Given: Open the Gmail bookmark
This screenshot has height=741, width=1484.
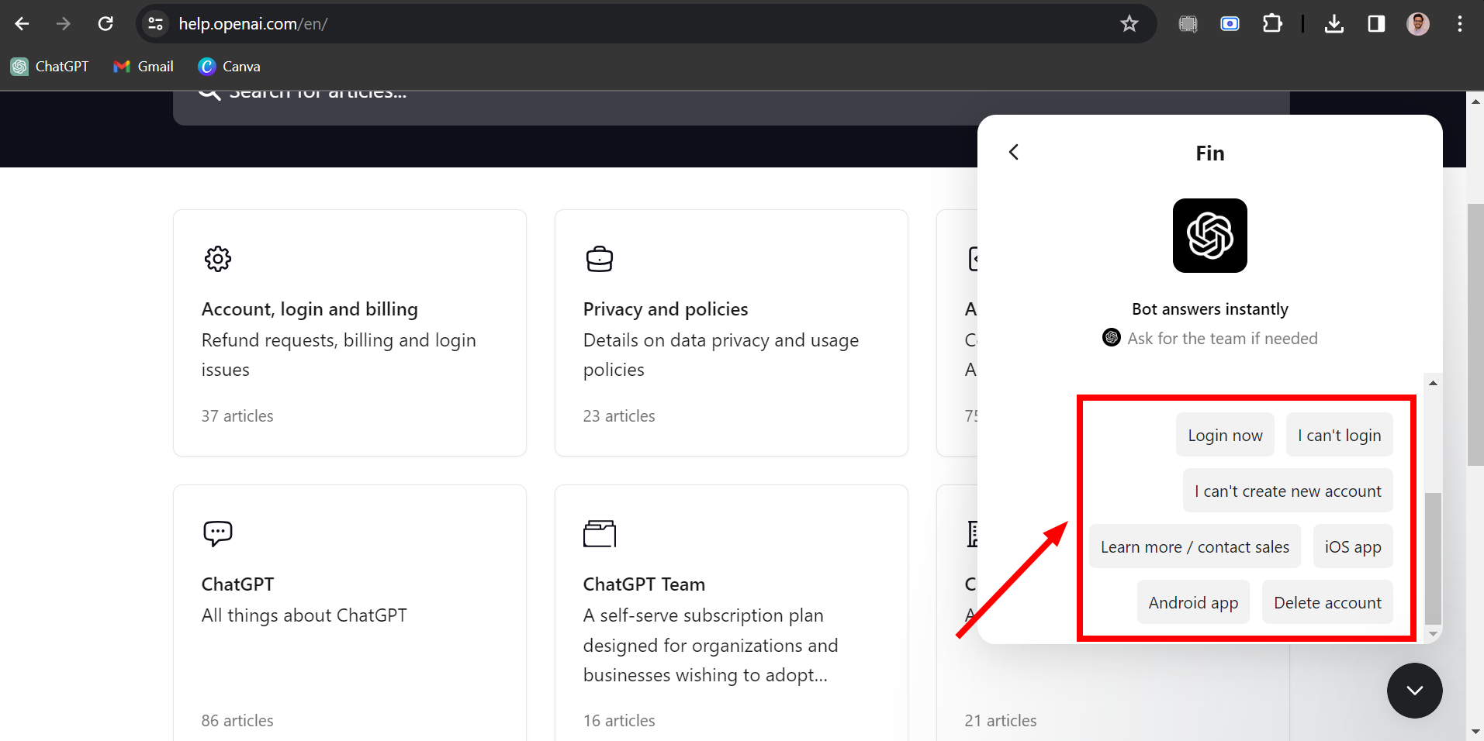Looking at the screenshot, I should [x=144, y=67].
